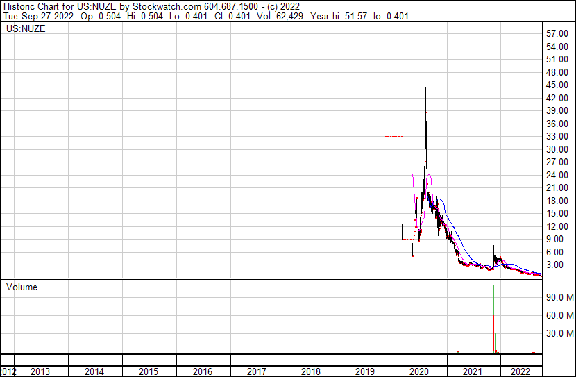This screenshot has height=377, width=576.
Task: Click the 18.00 price axis label
Action: coord(558,201)
